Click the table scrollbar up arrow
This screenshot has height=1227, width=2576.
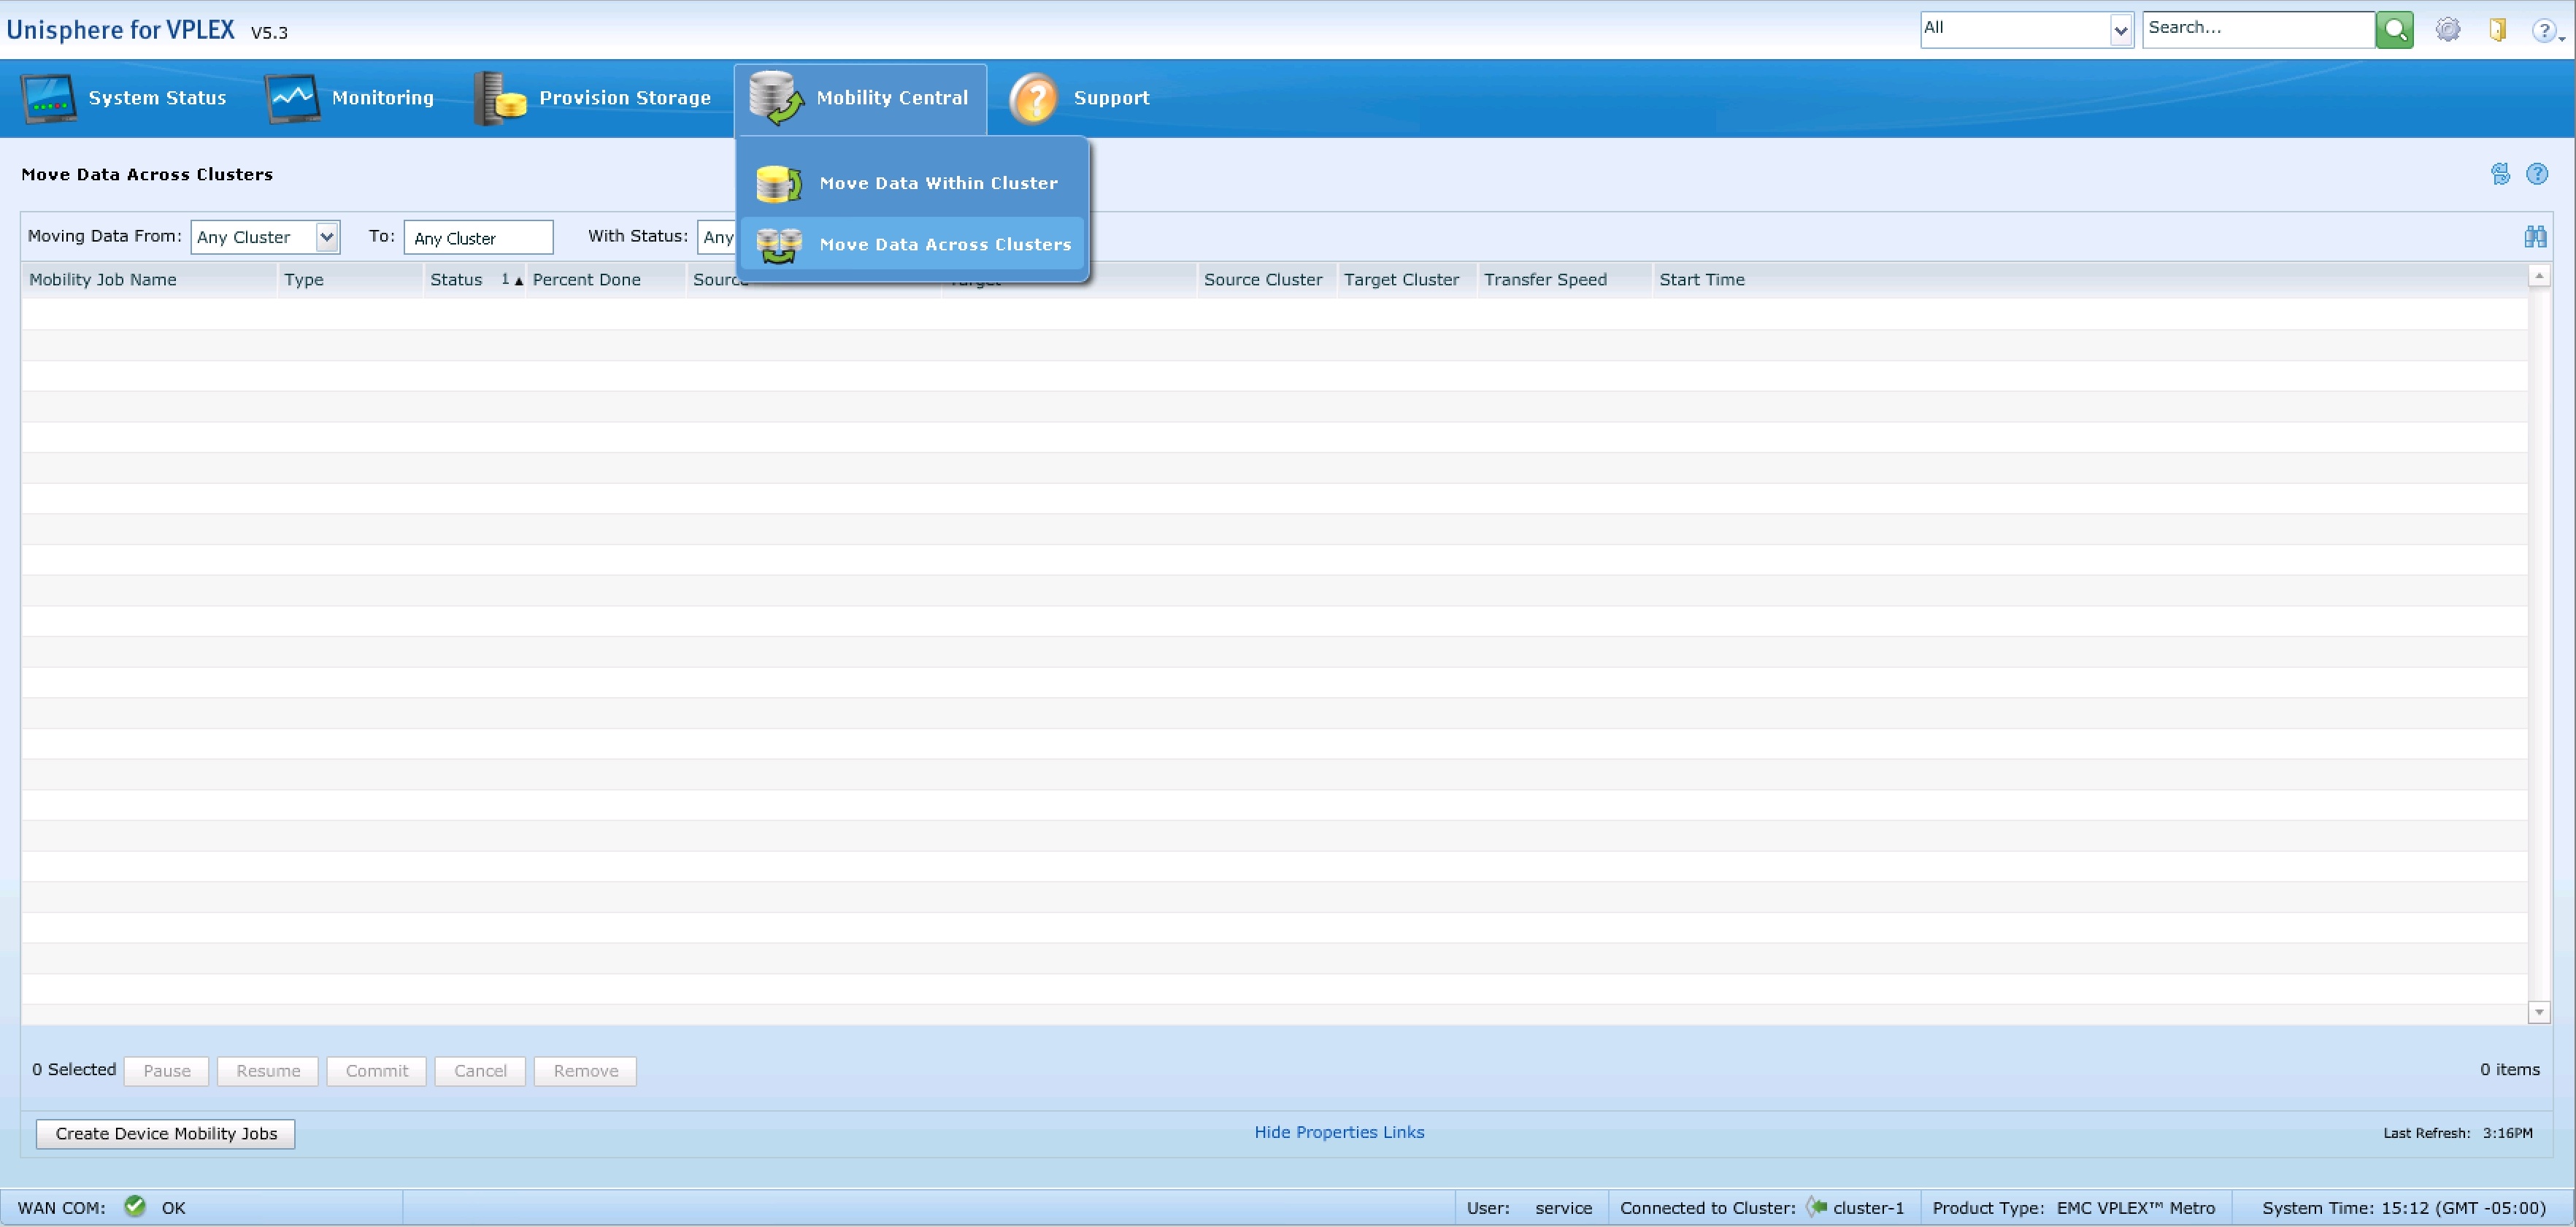pyautogui.click(x=2538, y=275)
